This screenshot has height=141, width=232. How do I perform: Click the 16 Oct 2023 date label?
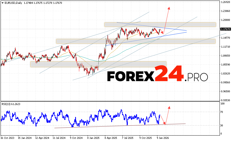[8, 137]
